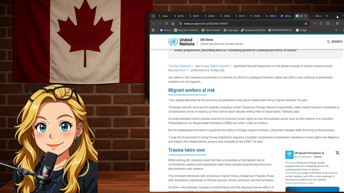Screen dimensions: 344x193
Task: Go back to the previous page
Action: (x=153, y=24)
